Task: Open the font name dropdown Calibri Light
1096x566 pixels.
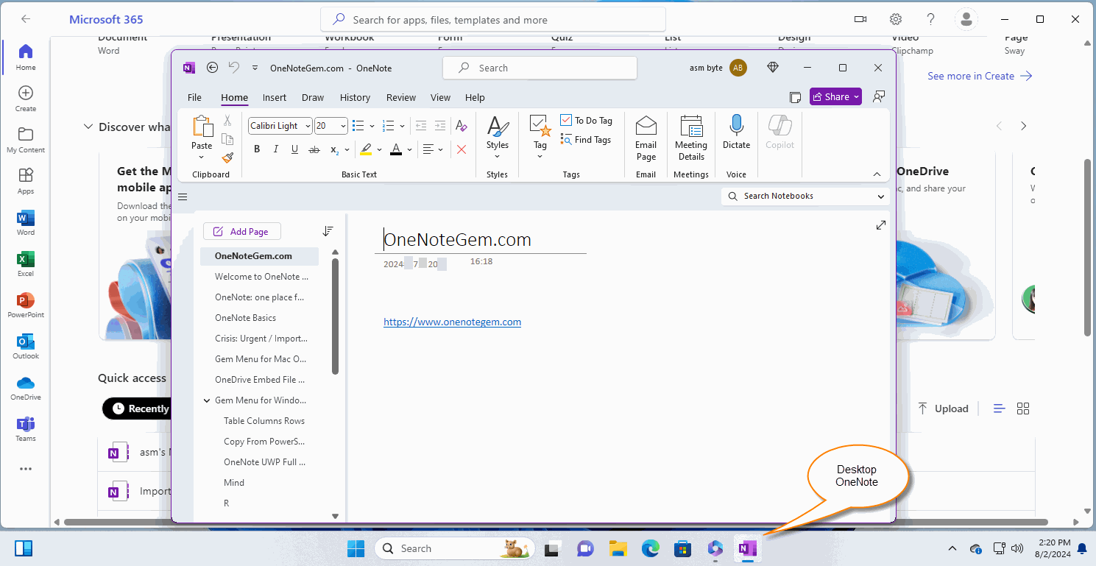Action: tap(308, 126)
